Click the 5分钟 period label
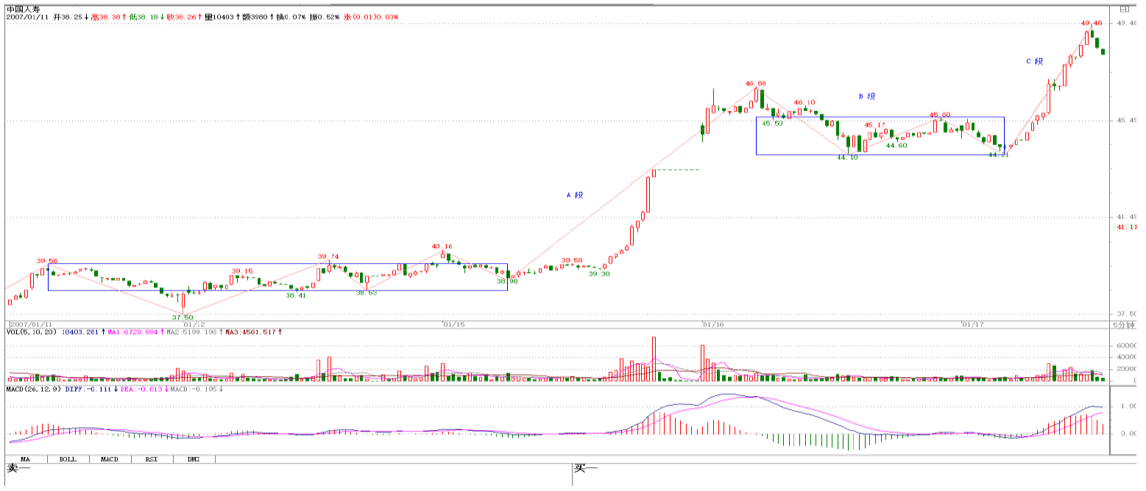The width and height of the screenshot is (1146, 491). [1123, 324]
